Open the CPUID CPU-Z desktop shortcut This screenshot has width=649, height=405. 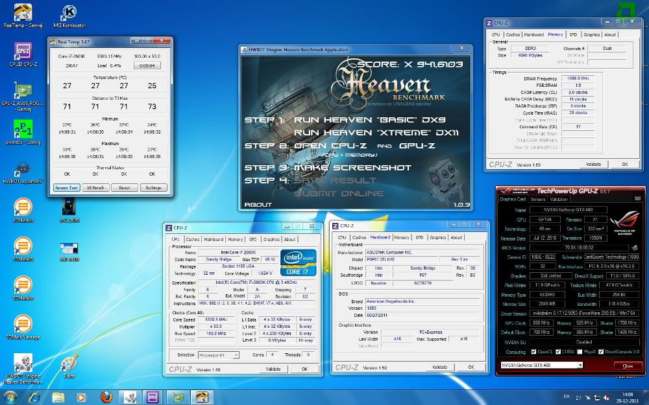point(23,54)
